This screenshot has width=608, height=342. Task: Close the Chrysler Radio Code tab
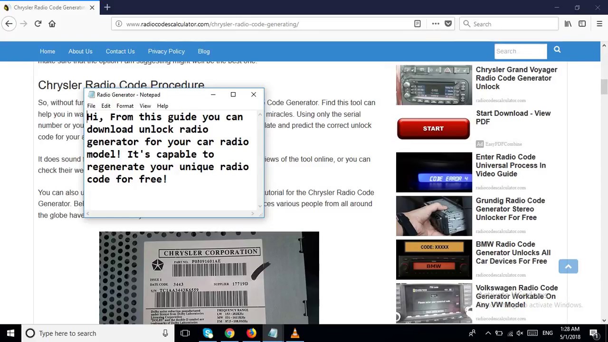pos(92,8)
